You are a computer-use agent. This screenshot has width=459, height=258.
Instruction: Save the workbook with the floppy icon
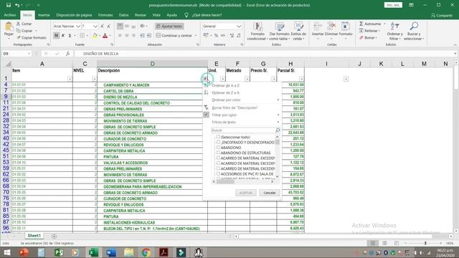(9, 5)
